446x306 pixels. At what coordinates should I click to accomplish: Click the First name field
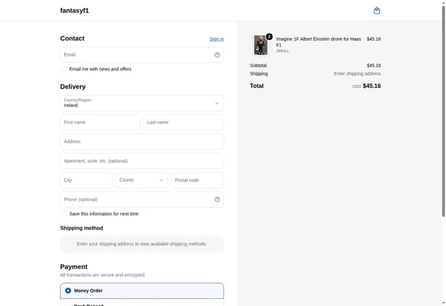[100, 122]
